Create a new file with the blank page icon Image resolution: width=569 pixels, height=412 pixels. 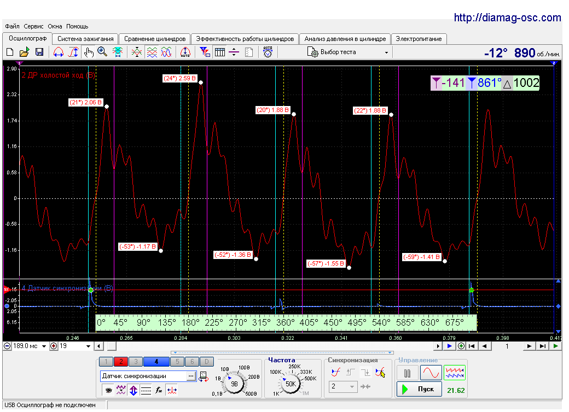click(10, 52)
